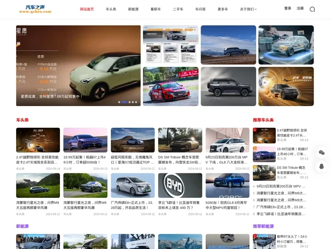Image resolution: width=332 pixels, height=249 pixels.
Task: Open the blue Buick GL8 card image
Action: [x=227, y=185]
